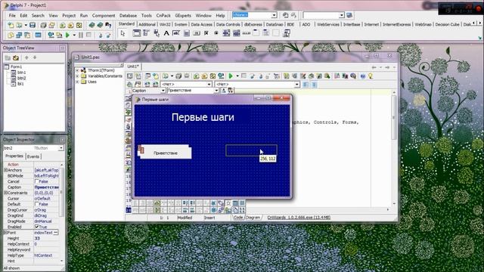This screenshot has height=272, width=484.
Task: Expand the Anchors property
Action: click(5, 170)
